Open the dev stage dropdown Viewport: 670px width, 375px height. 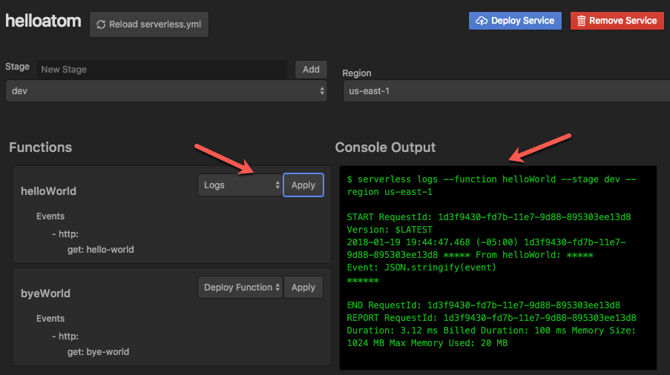pos(167,91)
